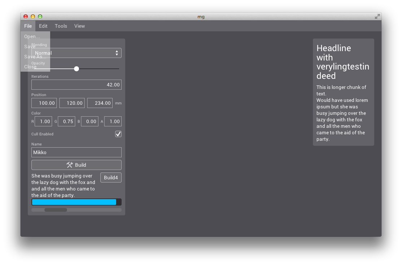This screenshot has height=265, width=402.
Task: Choose Save As... from the File menu
Action: tap(35, 57)
